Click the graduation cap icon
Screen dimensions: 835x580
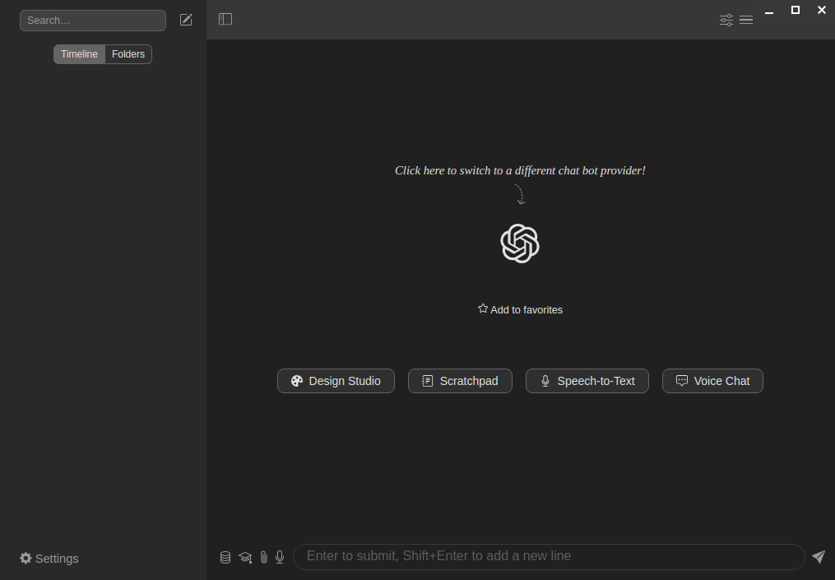(245, 557)
